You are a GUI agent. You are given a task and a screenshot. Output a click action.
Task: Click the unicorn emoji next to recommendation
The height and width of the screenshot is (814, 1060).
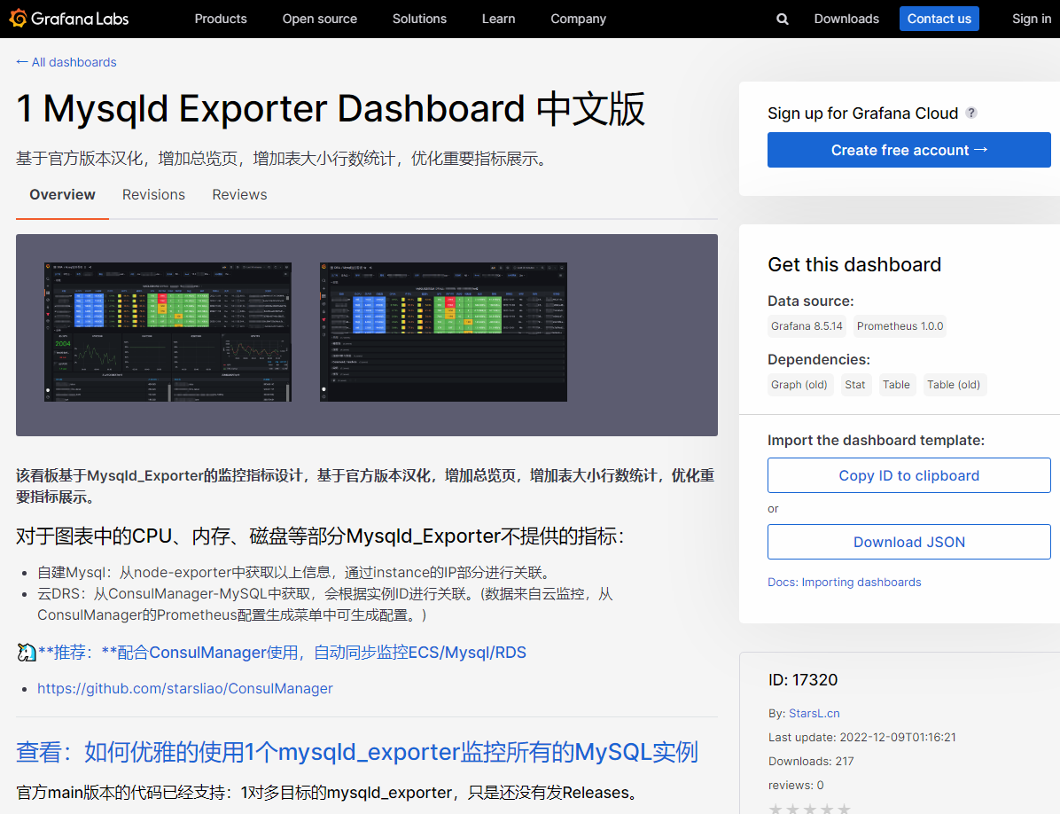26,653
